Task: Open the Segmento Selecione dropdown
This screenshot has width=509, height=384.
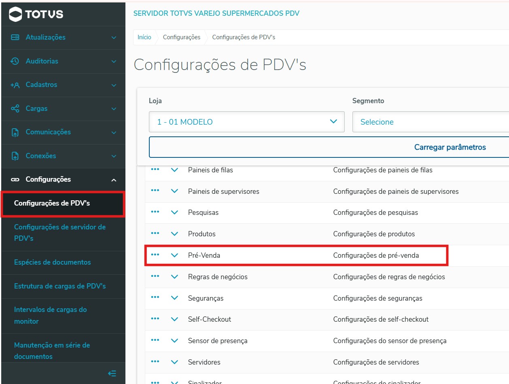Action: [x=431, y=122]
